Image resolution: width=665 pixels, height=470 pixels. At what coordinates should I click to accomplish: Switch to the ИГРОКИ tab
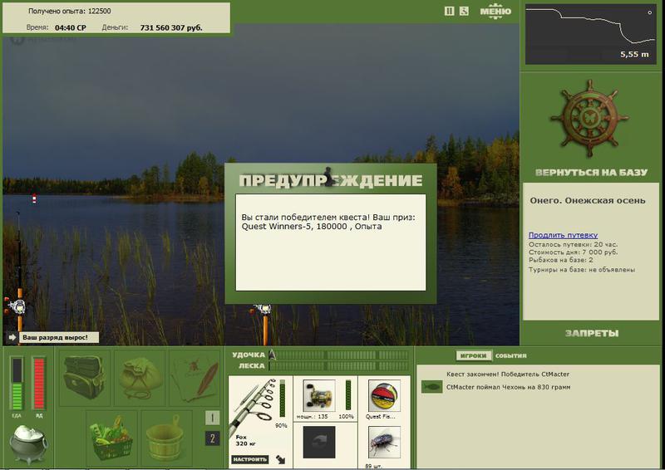(x=473, y=356)
